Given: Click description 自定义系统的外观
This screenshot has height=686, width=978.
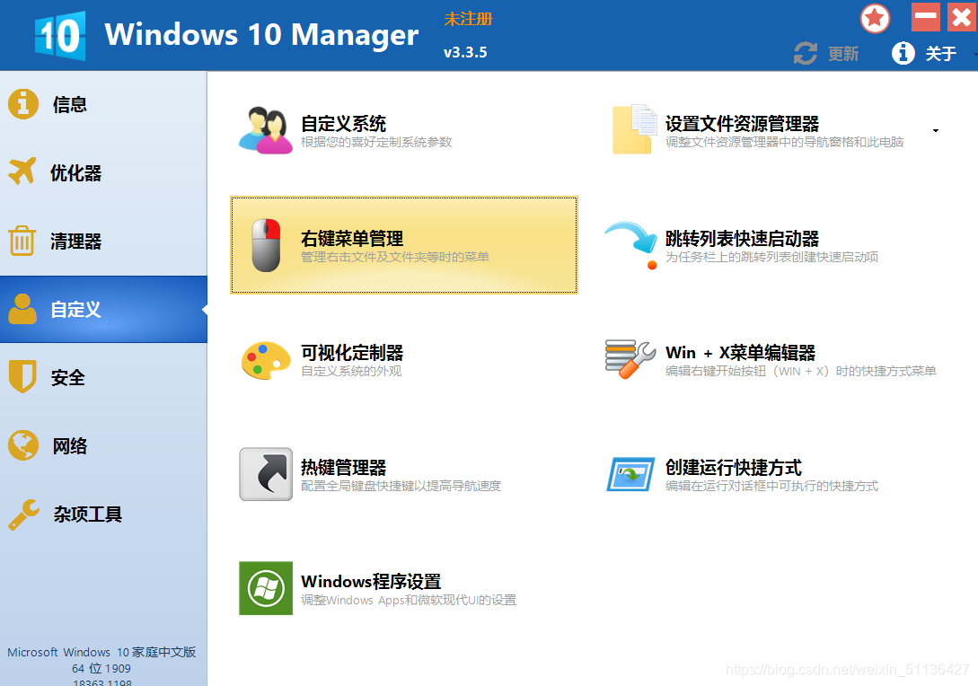Looking at the screenshot, I should pyautogui.click(x=351, y=371).
